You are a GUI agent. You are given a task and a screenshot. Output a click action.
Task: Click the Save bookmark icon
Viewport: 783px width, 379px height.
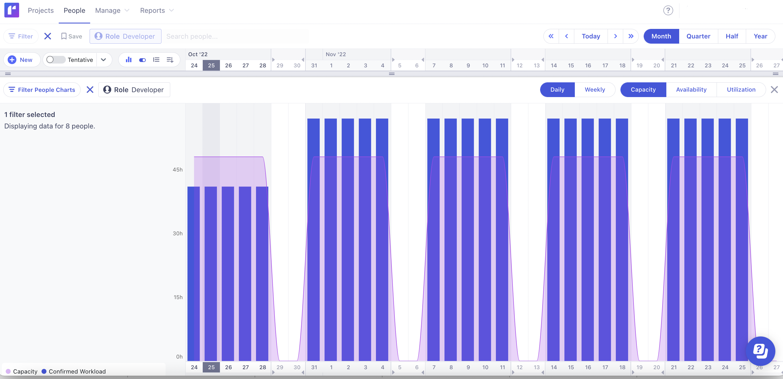coord(64,36)
